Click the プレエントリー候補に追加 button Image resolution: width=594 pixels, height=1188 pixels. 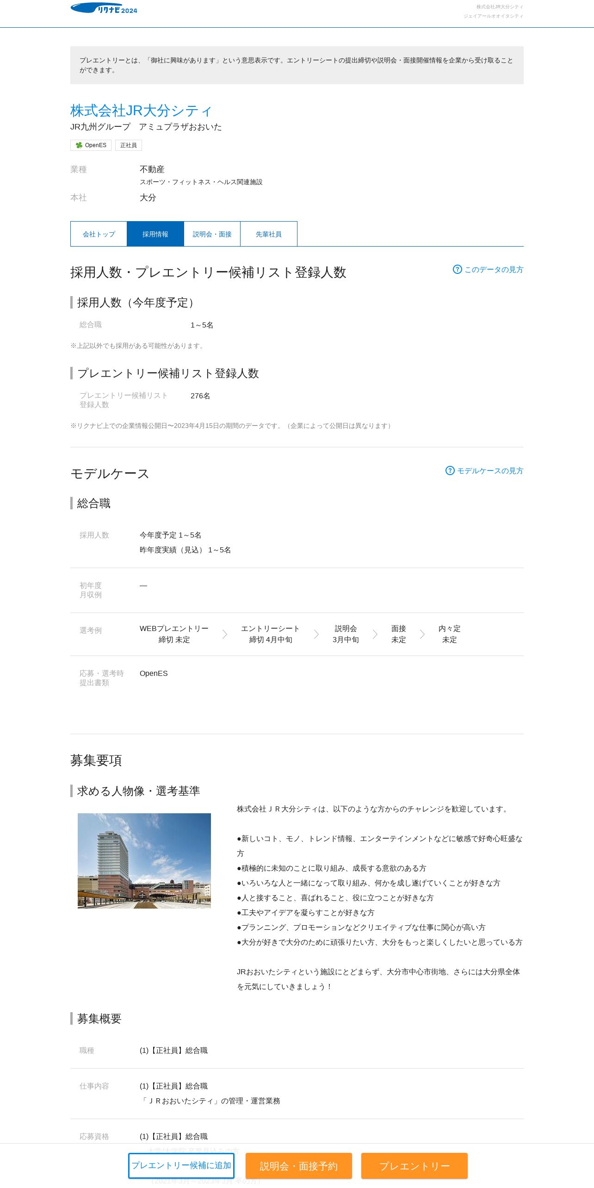pos(181,1166)
